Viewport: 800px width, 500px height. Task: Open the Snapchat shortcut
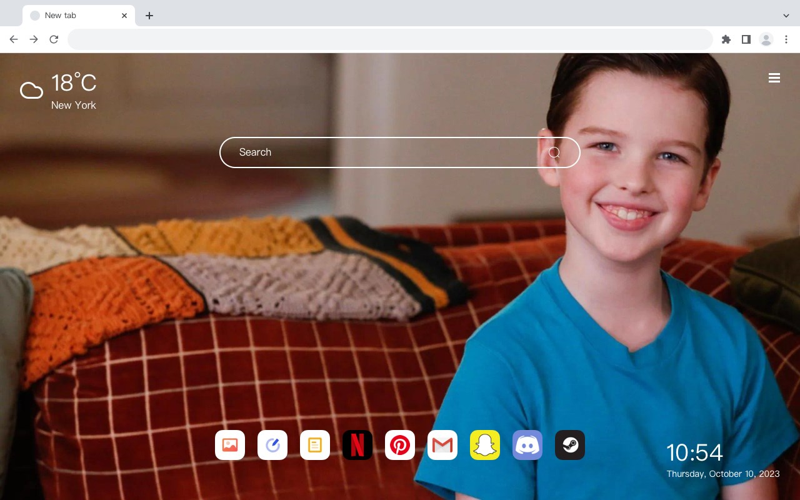[x=485, y=445]
